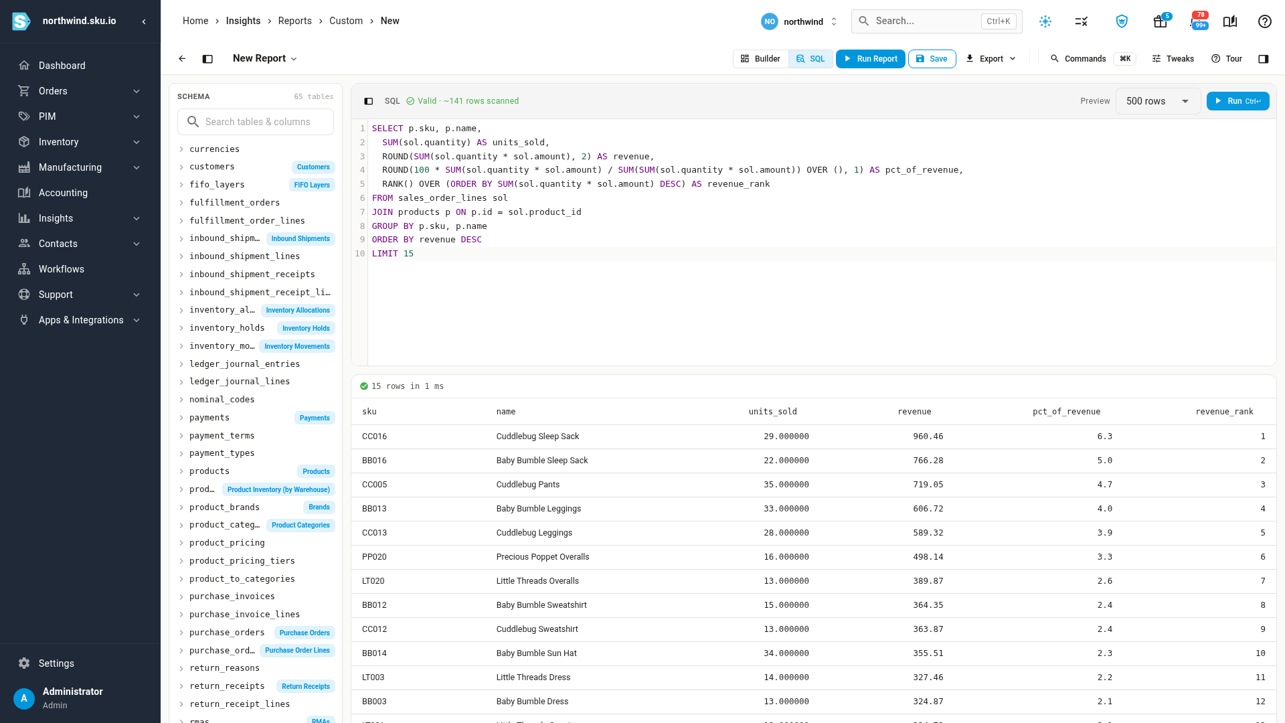Image resolution: width=1285 pixels, height=723 pixels.
Task: Expand Insights sidebar section
Action: 80,218
